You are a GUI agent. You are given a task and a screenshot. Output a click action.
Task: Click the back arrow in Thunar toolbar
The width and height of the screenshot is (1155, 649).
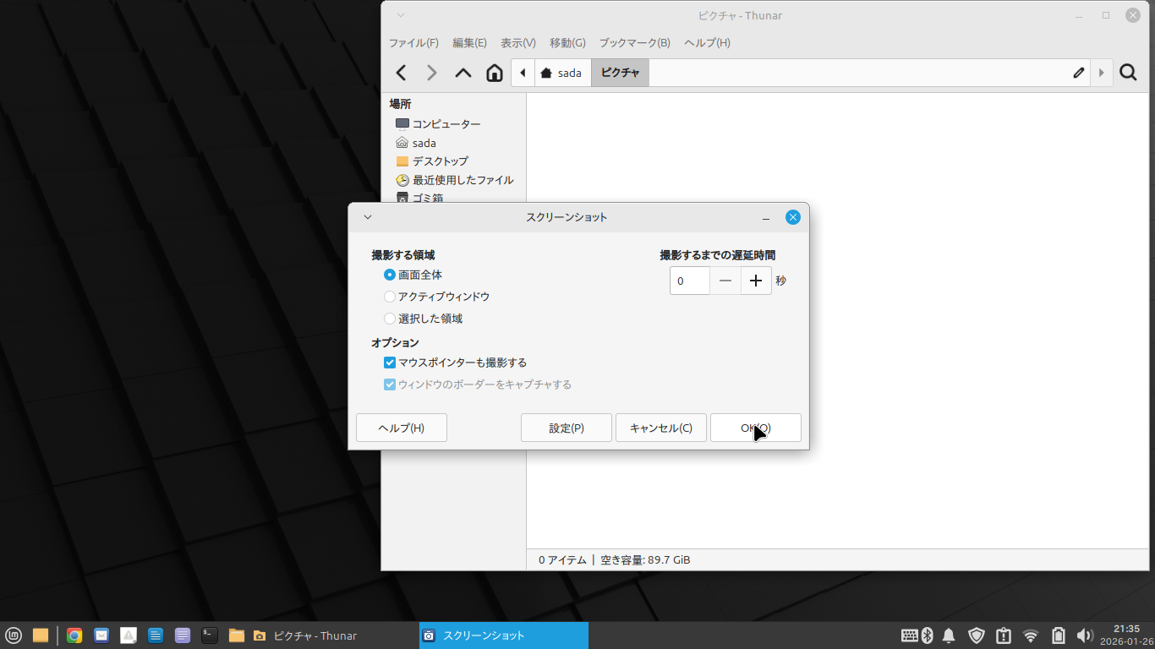pyautogui.click(x=402, y=74)
